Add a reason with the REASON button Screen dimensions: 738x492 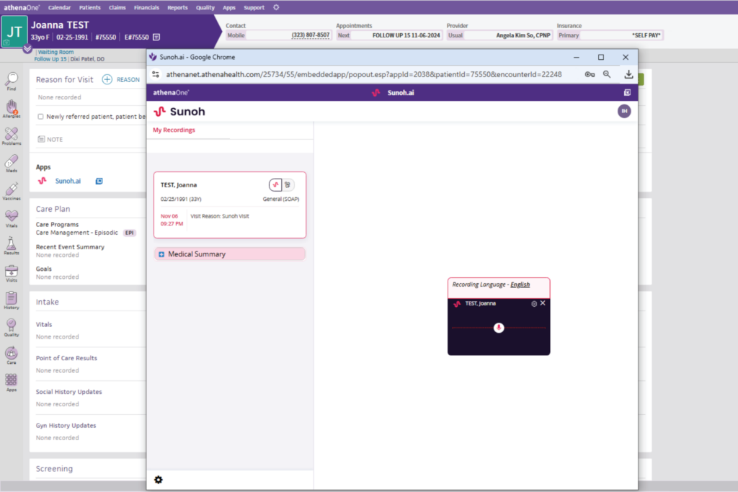(x=121, y=79)
